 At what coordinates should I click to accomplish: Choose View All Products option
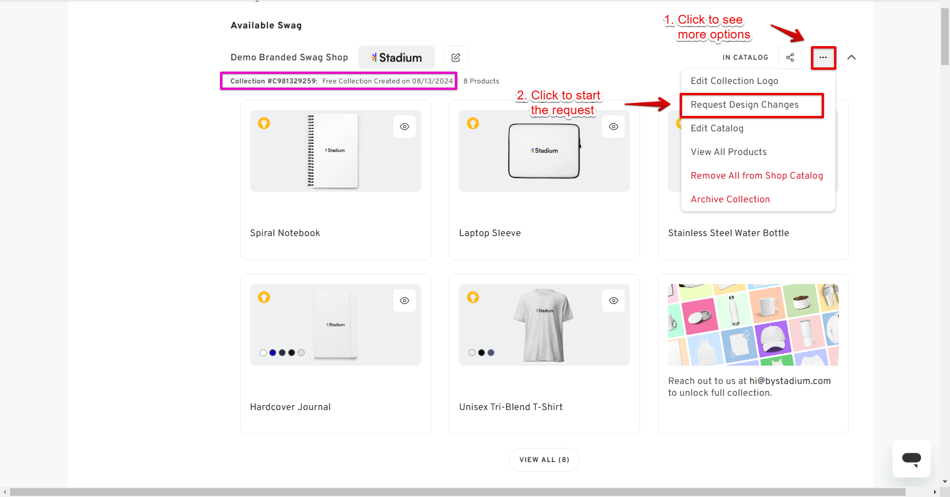pos(758,152)
